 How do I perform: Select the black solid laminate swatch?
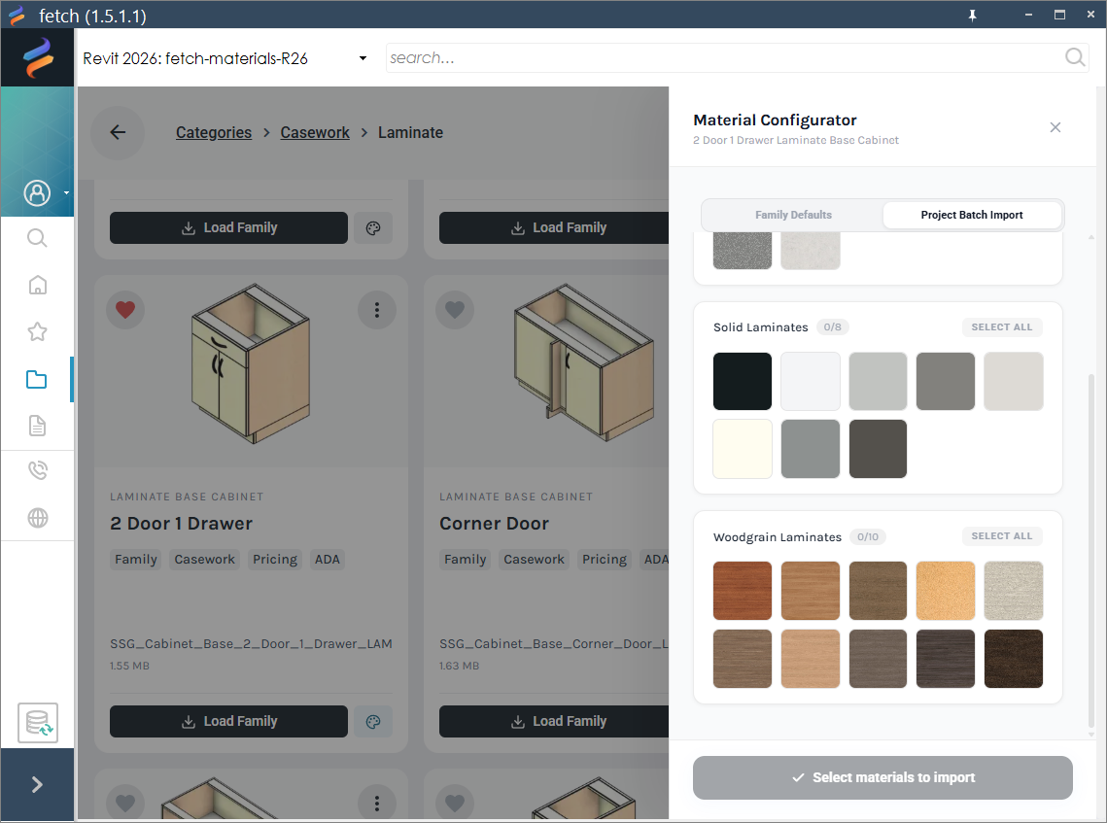coord(742,381)
